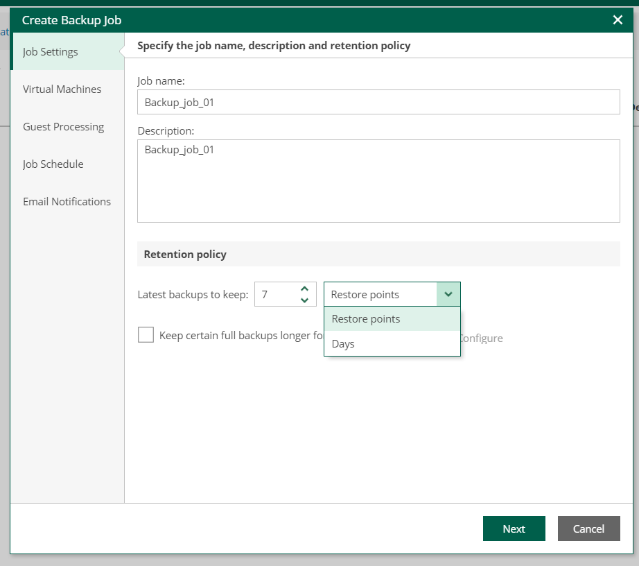639x566 pixels.
Task: Enable keeping certain full backups longer checkbox
Action: coord(146,336)
